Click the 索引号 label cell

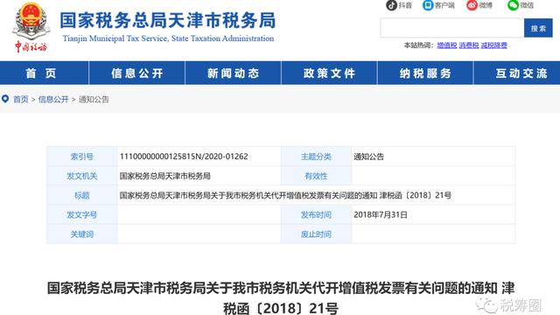pyautogui.click(x=82, y=157)
